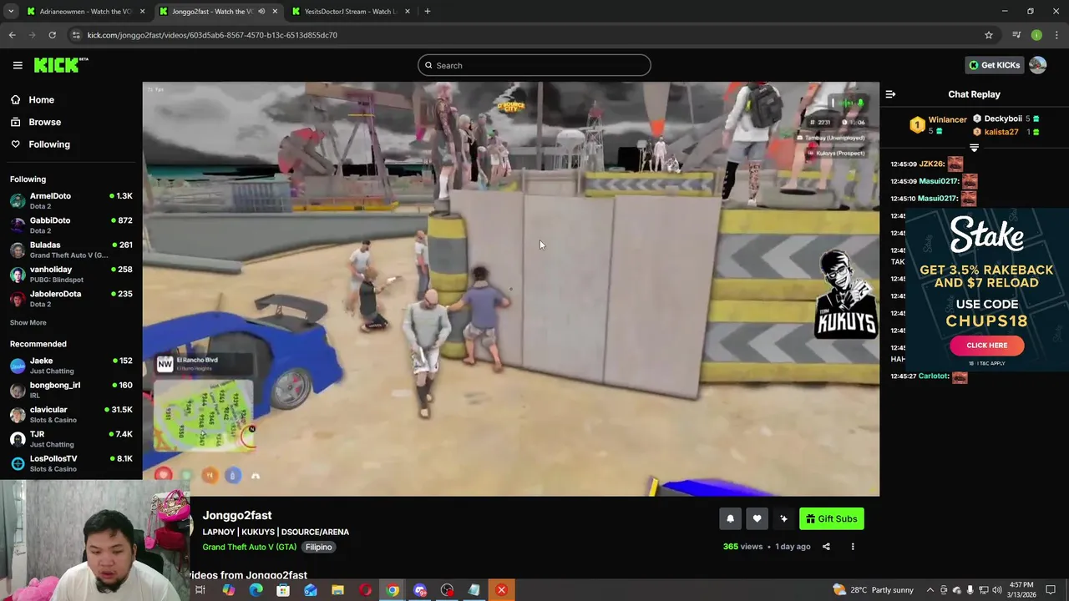Open File Explorer from taskbar
The width and height of the screenshot is (1069, 601).
pyautogui.click(x=337, y=590)
